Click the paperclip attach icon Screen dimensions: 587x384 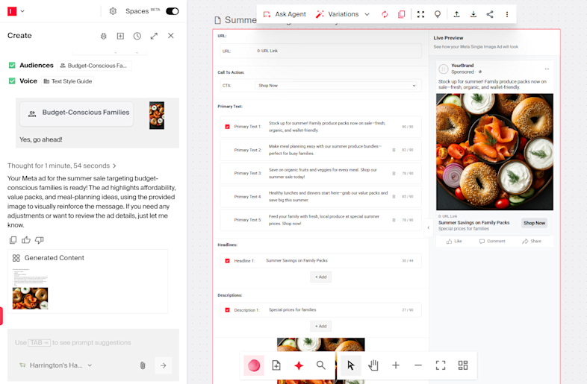coord(143,365)
